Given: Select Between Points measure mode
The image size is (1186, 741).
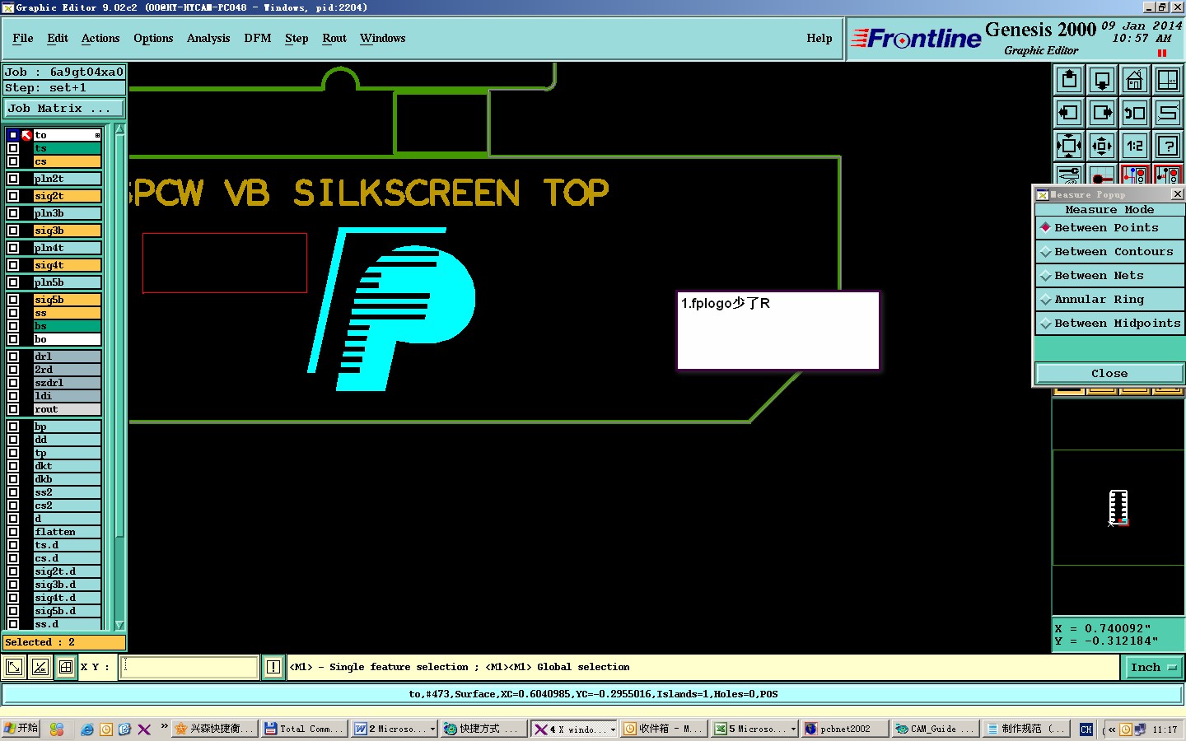Looking at the screenshot, I should [1109, 228].
